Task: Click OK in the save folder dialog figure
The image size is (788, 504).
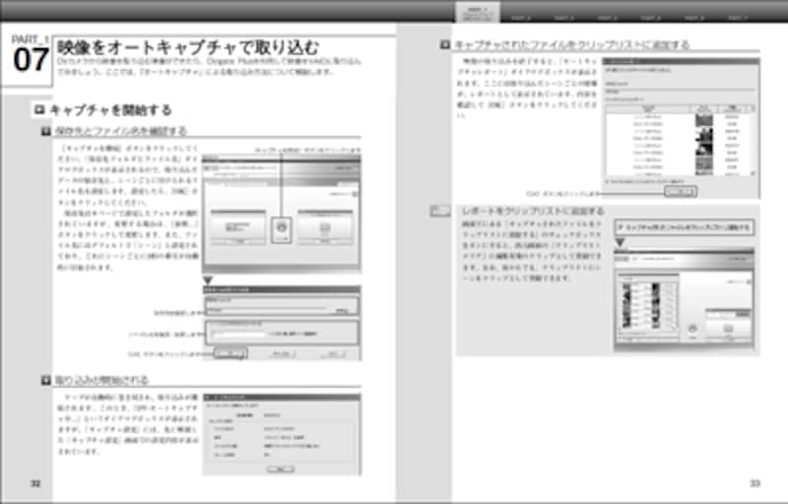Action: pos(230,353)
